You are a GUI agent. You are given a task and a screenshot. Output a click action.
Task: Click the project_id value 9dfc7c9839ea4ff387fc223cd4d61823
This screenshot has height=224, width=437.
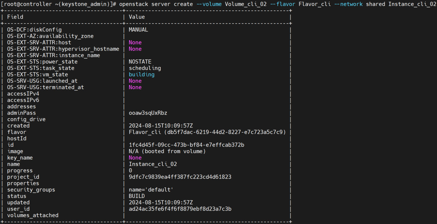tap(180, 177)
